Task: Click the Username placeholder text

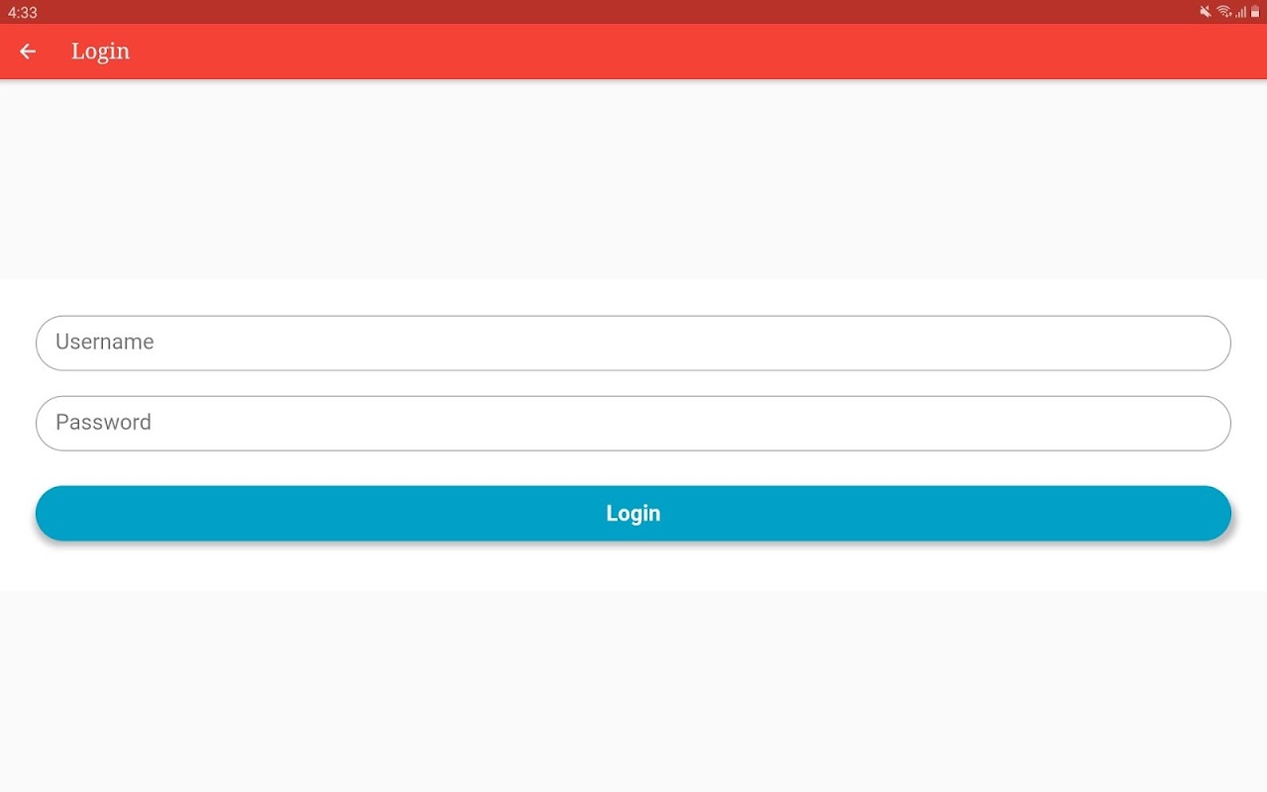Action: coord(105,343)
